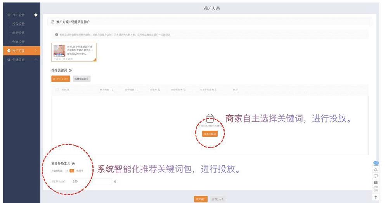Click the orange 完成推广 button
The height and width of the screenshot is (203, 388).
(x=201, y=199)
